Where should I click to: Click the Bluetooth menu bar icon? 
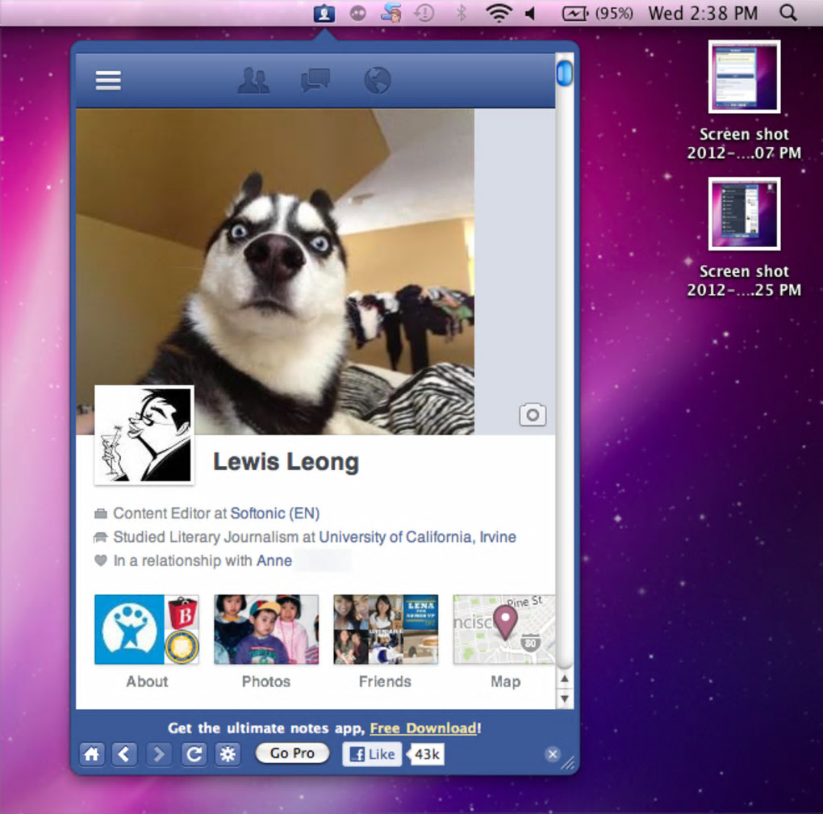(x=462, y=13)
